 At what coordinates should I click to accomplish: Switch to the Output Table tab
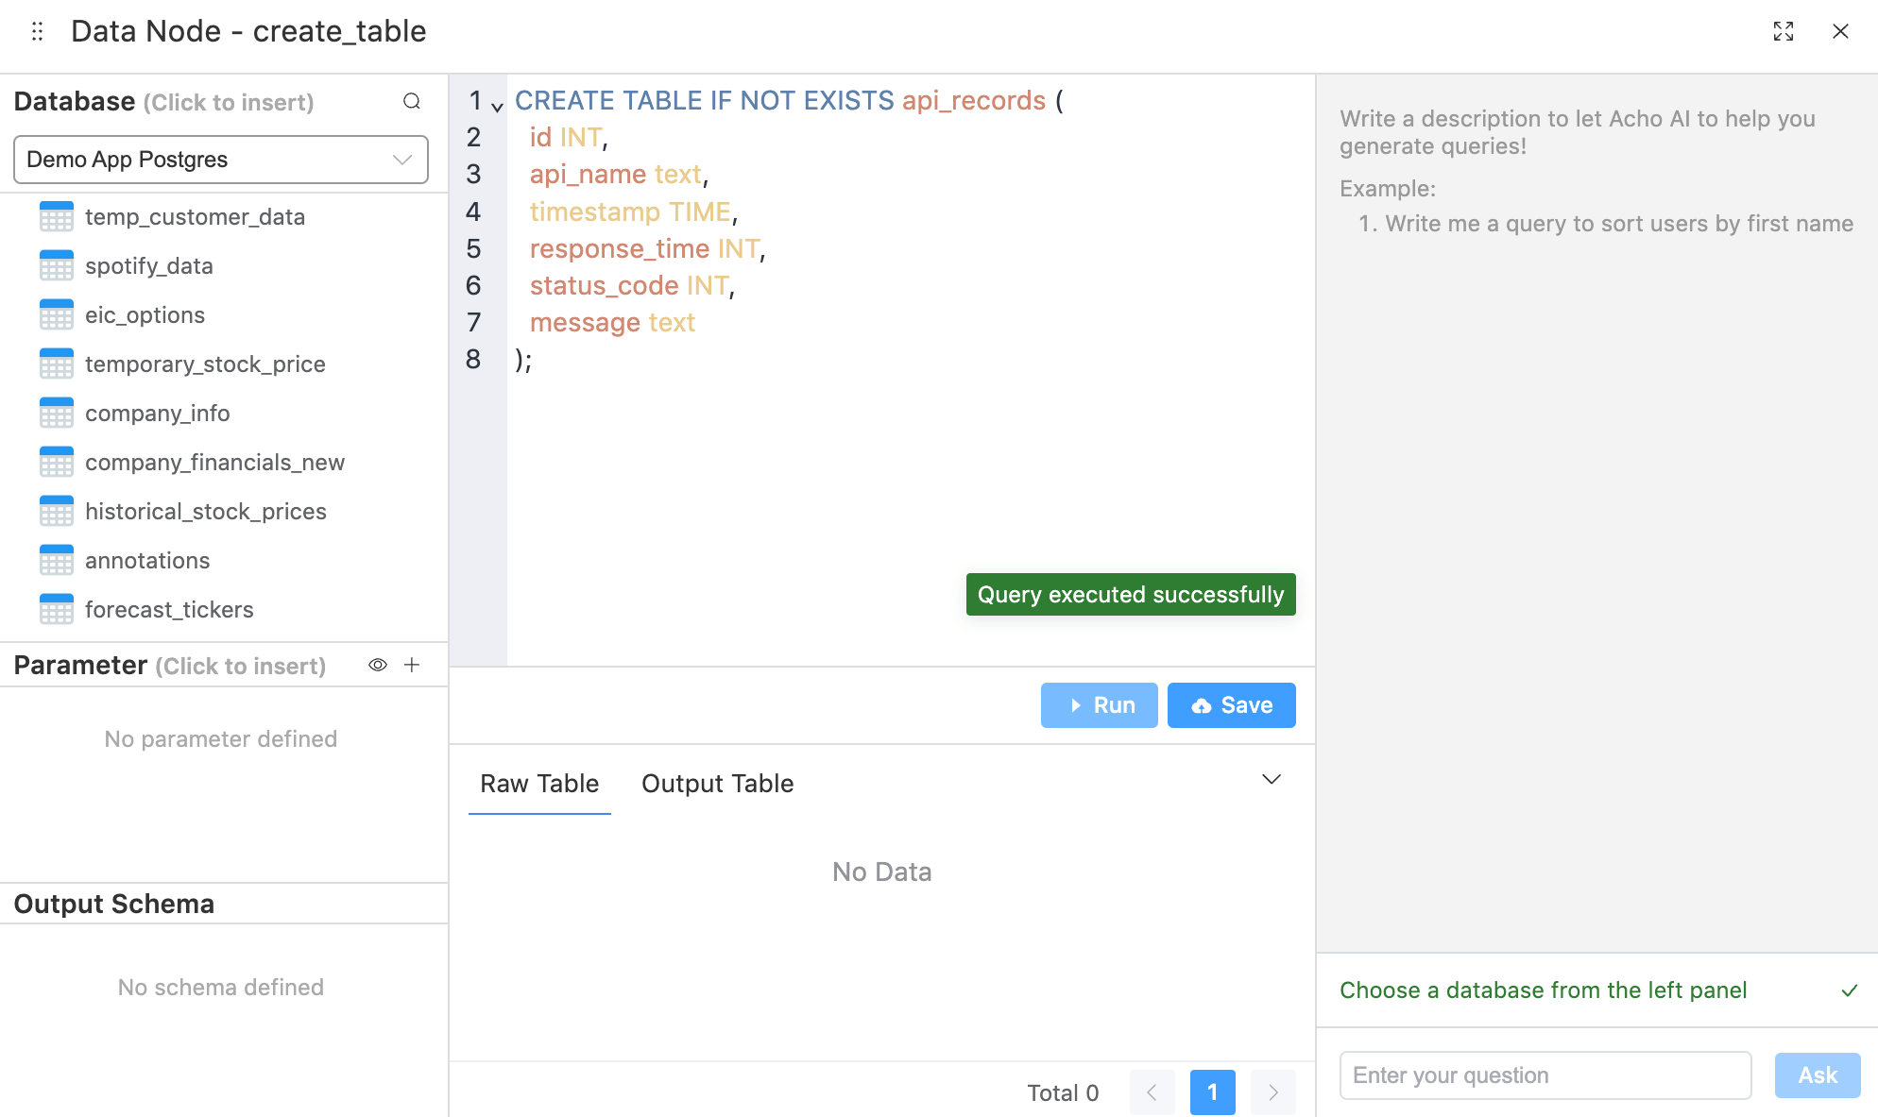point(717,784)
